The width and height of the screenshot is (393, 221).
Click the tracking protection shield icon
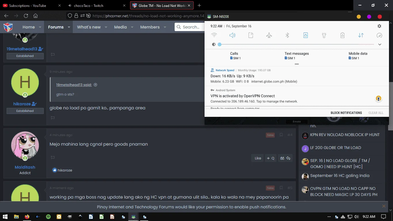[x=70, y=16]
